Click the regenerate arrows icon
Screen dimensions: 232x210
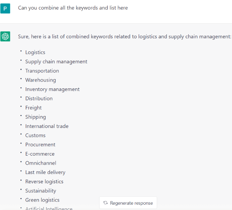106,203
